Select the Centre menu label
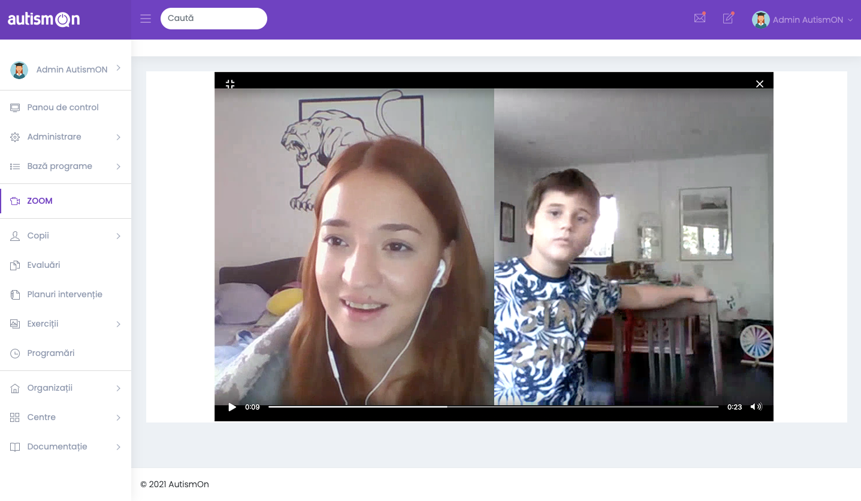 [41, 417]
